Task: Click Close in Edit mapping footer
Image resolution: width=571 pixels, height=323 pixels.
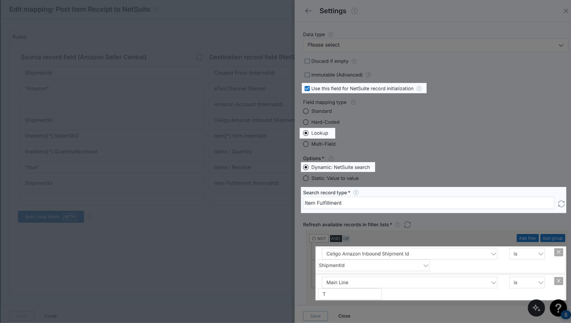Action: click(x=50, y=316)
